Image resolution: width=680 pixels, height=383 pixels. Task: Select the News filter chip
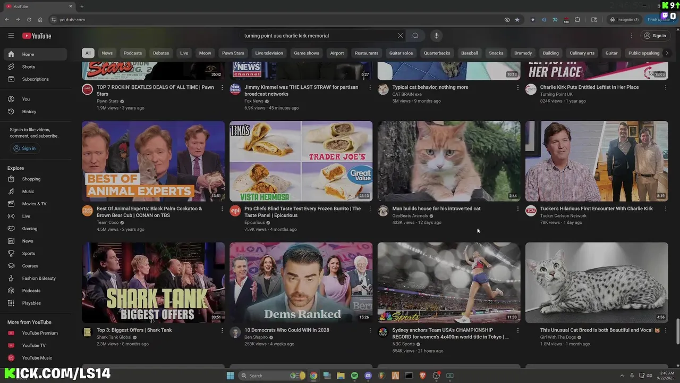point(107,53)
